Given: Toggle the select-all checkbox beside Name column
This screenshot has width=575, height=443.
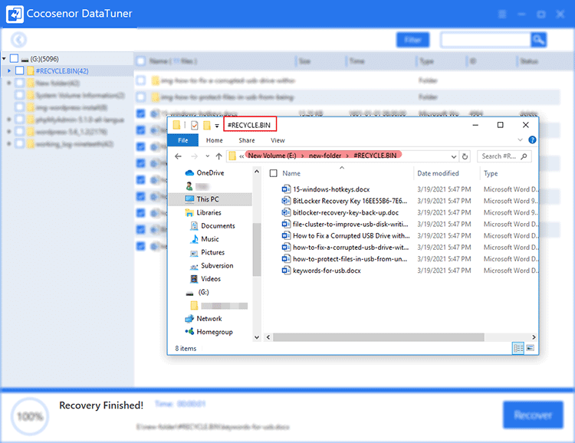Looking at the screenshot, I should click(x=273, y=173).
